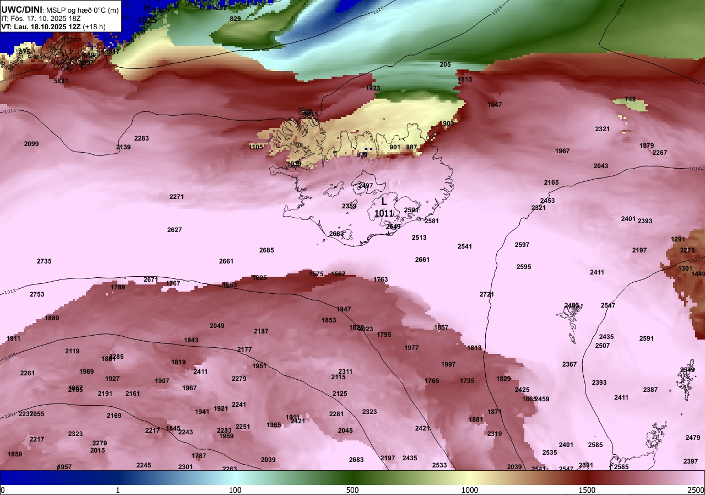Click the height value 1815

[465, 79]
